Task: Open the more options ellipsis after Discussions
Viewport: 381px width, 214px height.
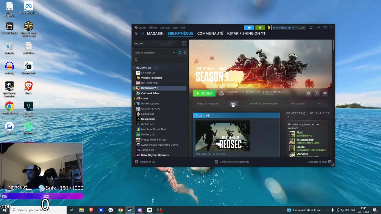Action: 320,104
